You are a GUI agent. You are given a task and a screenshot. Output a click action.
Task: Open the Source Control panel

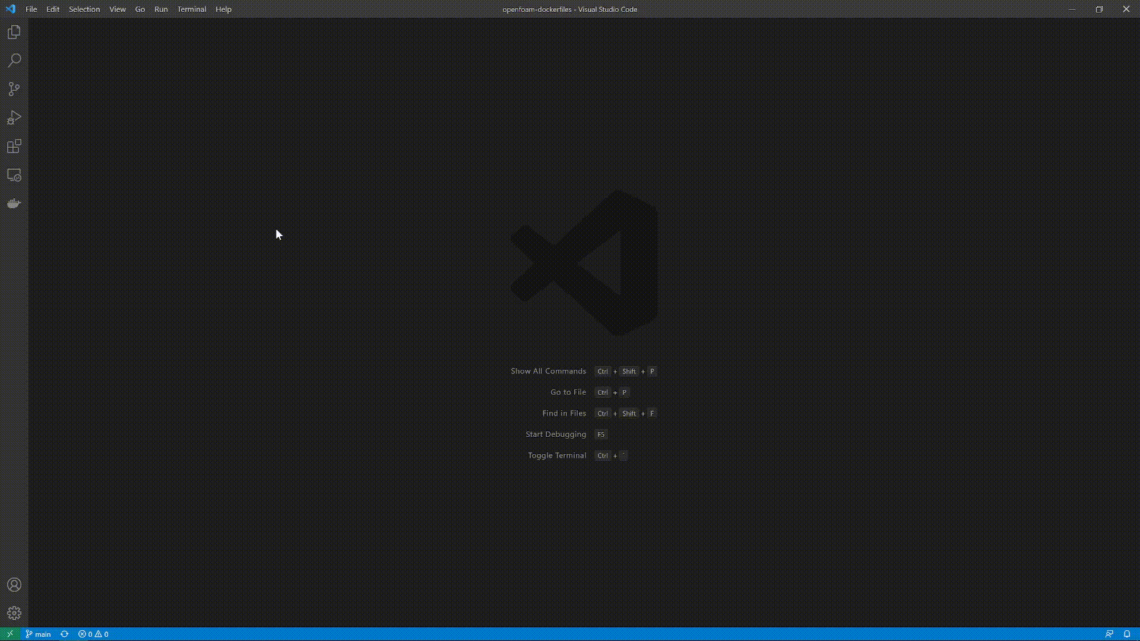tap(14, 88)
